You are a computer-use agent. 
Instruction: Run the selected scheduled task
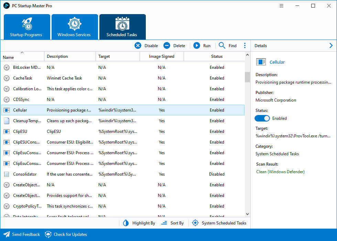tap(197, 45)
